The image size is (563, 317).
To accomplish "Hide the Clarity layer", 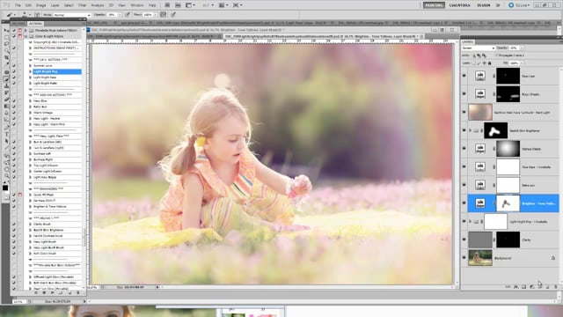I will [x=464, y=240].
